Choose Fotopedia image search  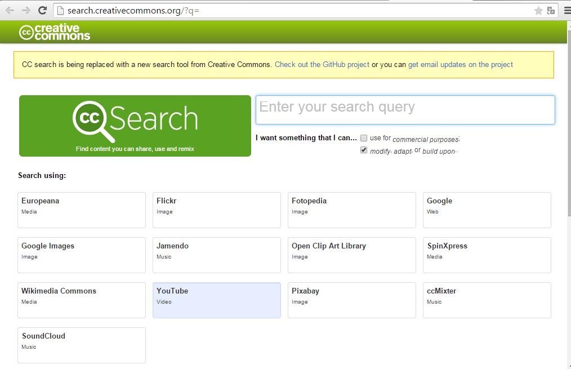[x=352, y=210]
